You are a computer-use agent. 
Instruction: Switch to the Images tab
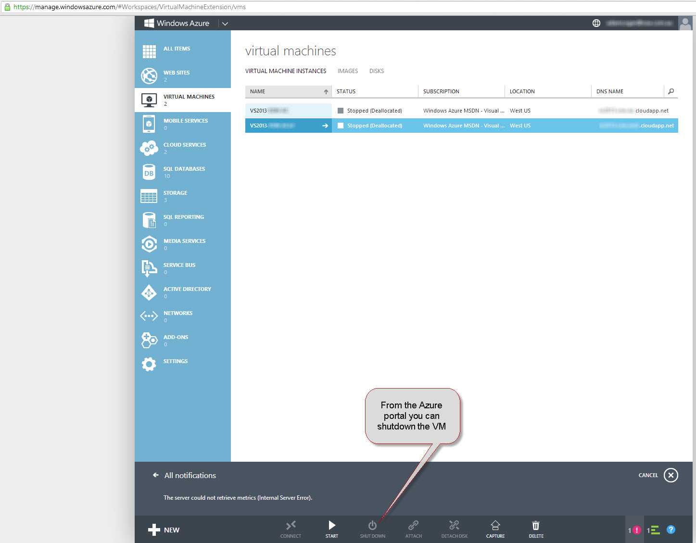pyautogui.click(x=347, y=71)
